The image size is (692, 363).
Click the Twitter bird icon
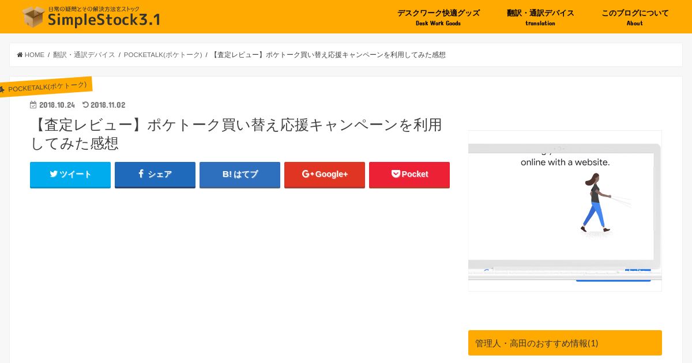tap(54, 174)
